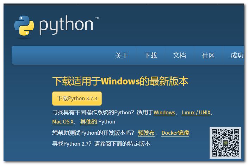Image resolution: width=248 pixels, height=165 pixels.
Task: Click the heading 下载适用于Windows的最新版本
Action: [120, 81]
